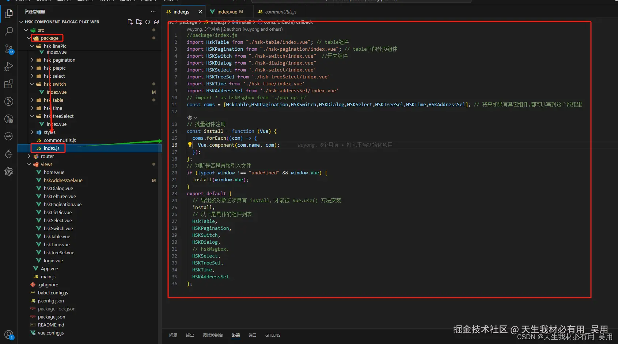Collapse the hsk-linePic folder
618x344 pixels.
pyautogui.click(x=32, y=46)
